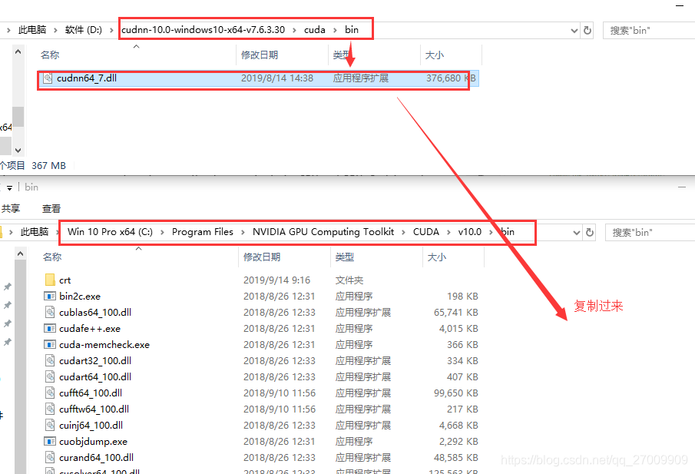The height and width of the screenshot is (474, 695).
Task: Click the cudafe++.exe application icon
Action: 50,329
